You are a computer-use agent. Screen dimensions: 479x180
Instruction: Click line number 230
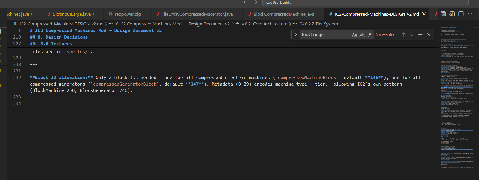pyautogui.click(x=17, y=64)
